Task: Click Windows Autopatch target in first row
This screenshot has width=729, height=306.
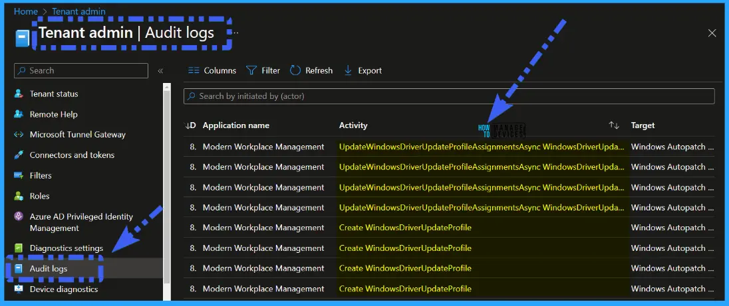Action: pos(672,147)
